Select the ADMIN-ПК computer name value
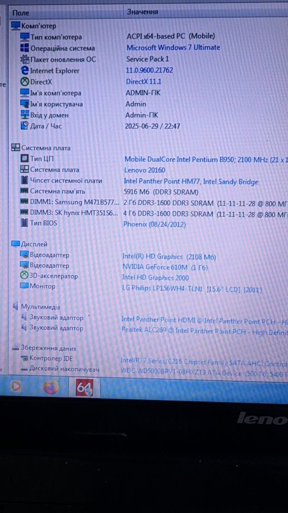Screen dimensions: 288x513 (143, 93)
